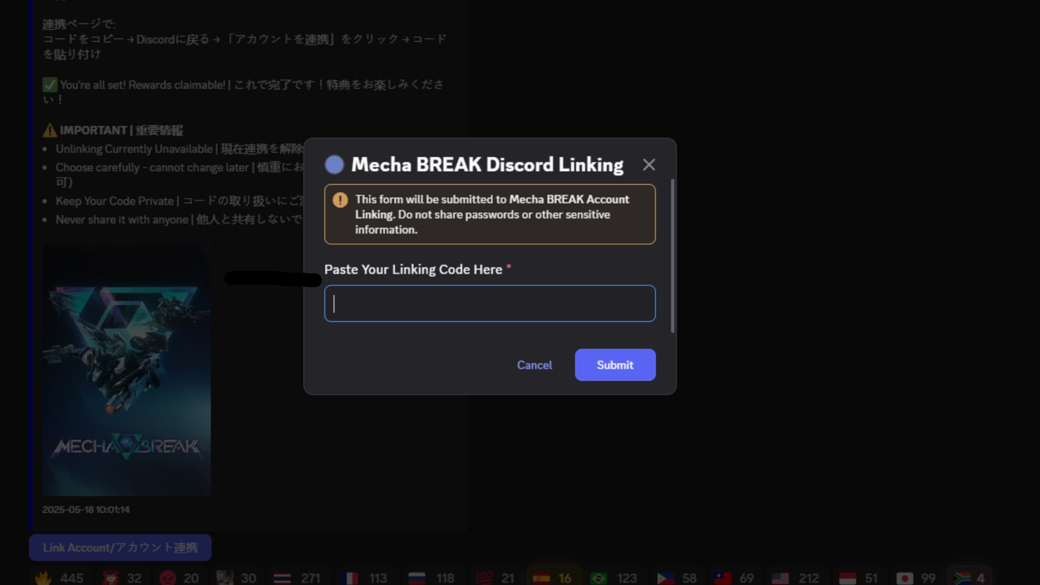
Task: Click the Link Account/アカウント連携 button
Action: pos(120,547)
